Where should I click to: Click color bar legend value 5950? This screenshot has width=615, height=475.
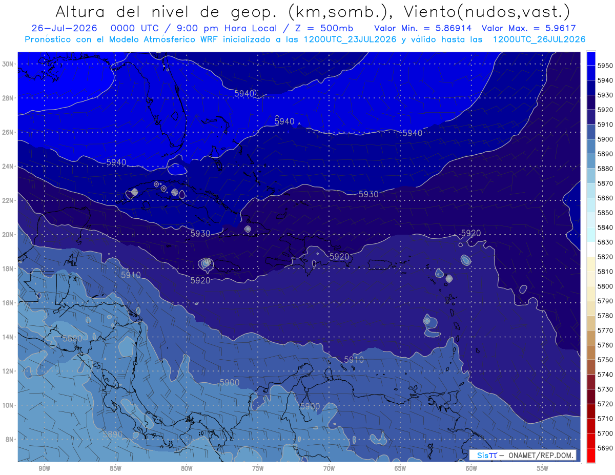click(x=605, y=66)
